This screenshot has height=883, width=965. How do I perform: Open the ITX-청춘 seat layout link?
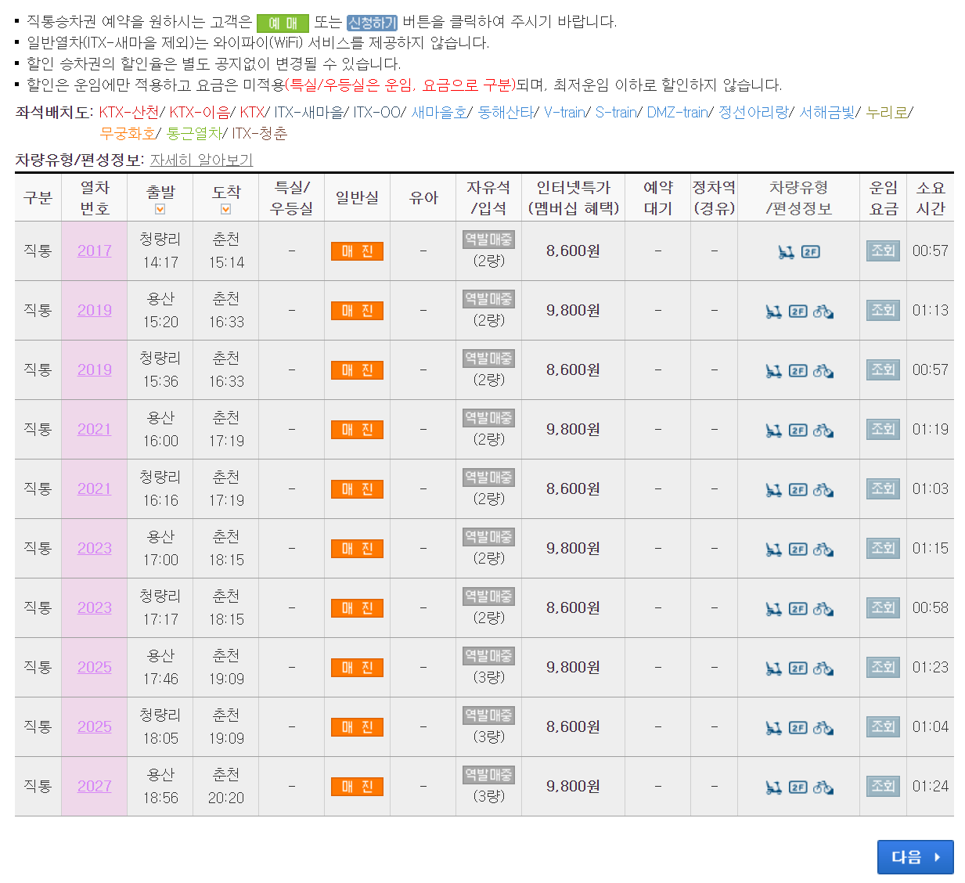click(260, 134)
